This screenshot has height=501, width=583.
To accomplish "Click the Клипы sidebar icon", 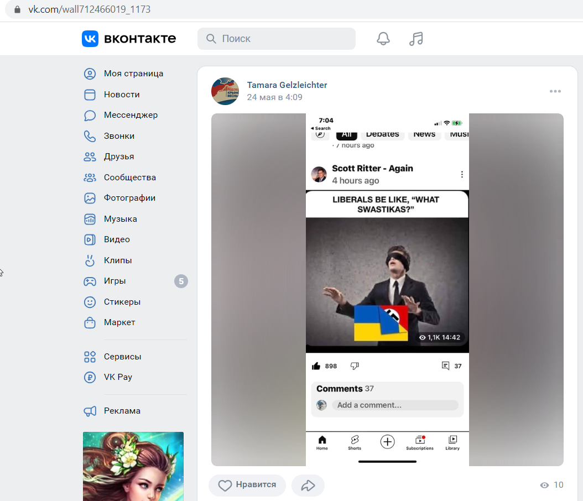I will 90,260.
